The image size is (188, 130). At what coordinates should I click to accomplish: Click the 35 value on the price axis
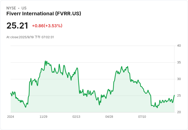(179, 62)
